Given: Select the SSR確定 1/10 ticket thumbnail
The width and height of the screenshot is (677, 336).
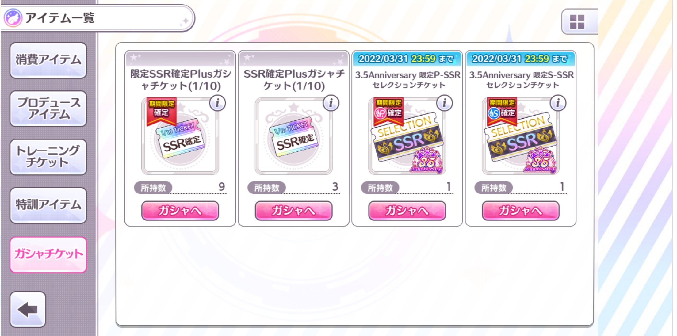Looking at the screenshot, I should click(294, 136).
